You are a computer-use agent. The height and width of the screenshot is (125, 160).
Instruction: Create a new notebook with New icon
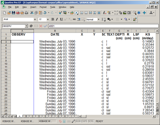click(x=4, y=13)
